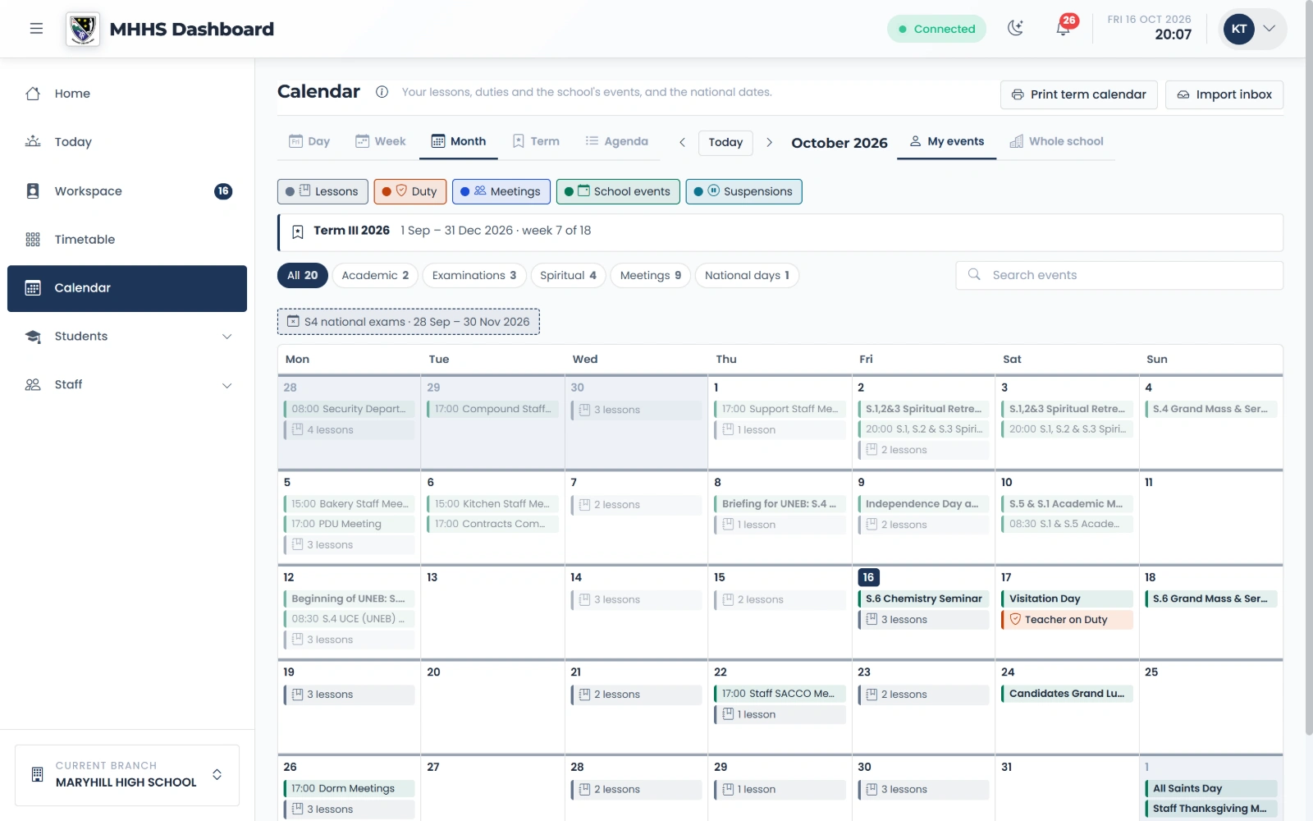Click the Workspace sidebar icon
Viewport: 1313px width, 821px height.
[33, 191]
